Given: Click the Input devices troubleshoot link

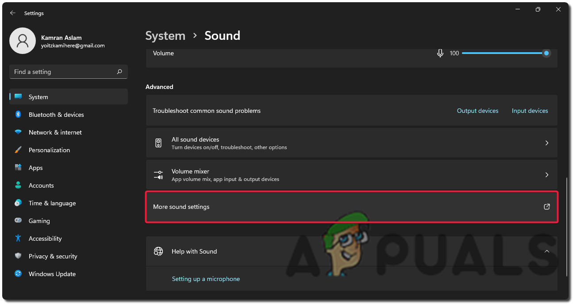Looking at the screenshot, I should pos(530,111).
